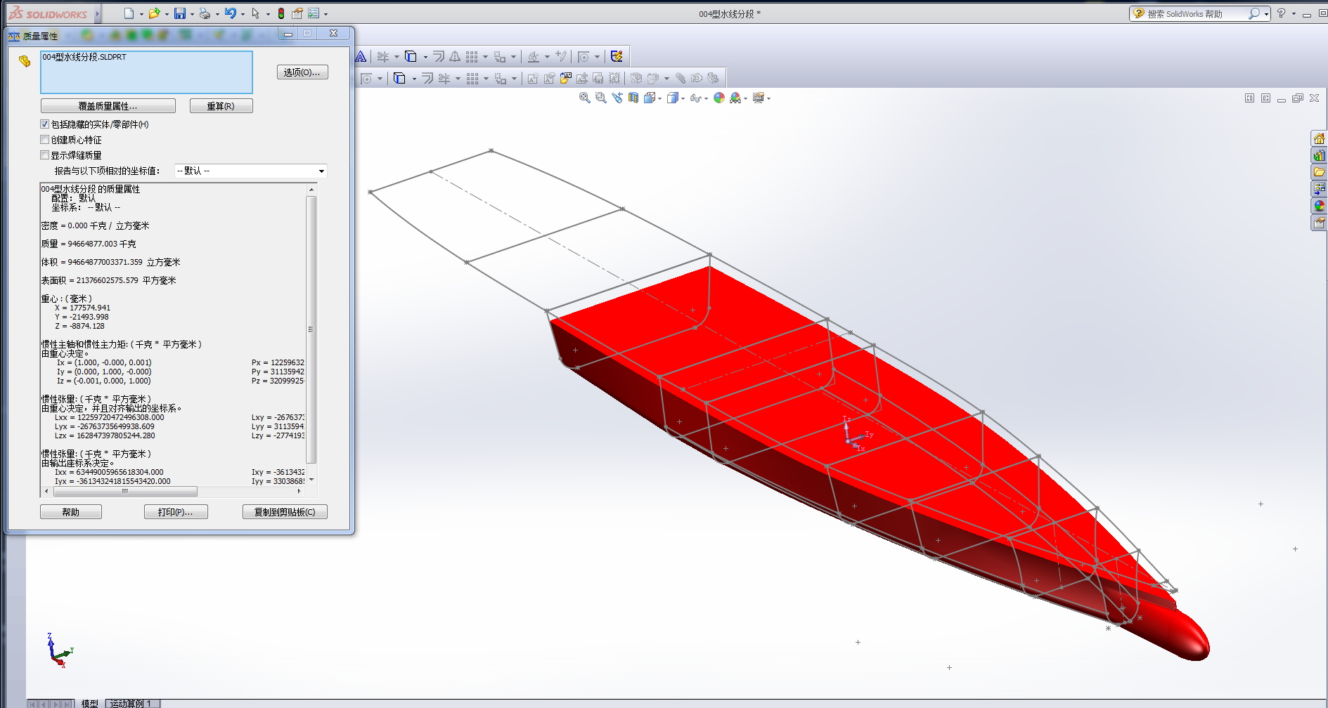
Task: Click the horizontal scrollbar of the mass properties results
Action: click(x=172, y=492)
